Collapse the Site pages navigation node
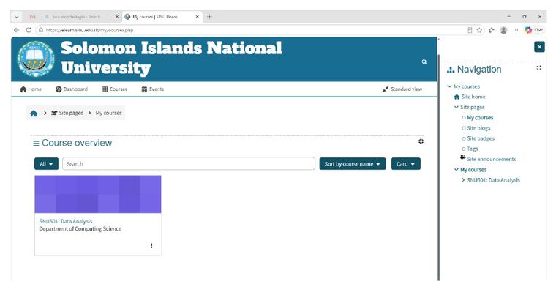Image resolution: width=556 pixels, height=290 pixels. [457, 107]
